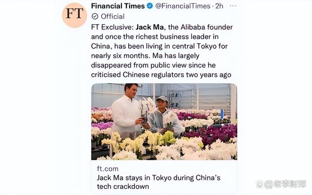Click 'FT Exclusive:' at the tweet start
Image resolution: width=312 pixels, height=195 pixels.
(x=113, y=27)
